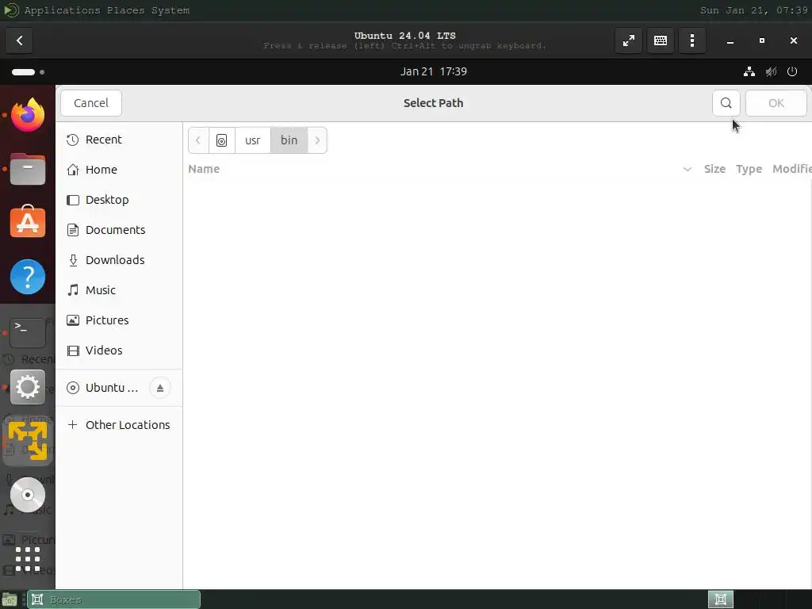Open Music folder in sidebar
Viewport: 812px width, 609px height.
point(119,289)
